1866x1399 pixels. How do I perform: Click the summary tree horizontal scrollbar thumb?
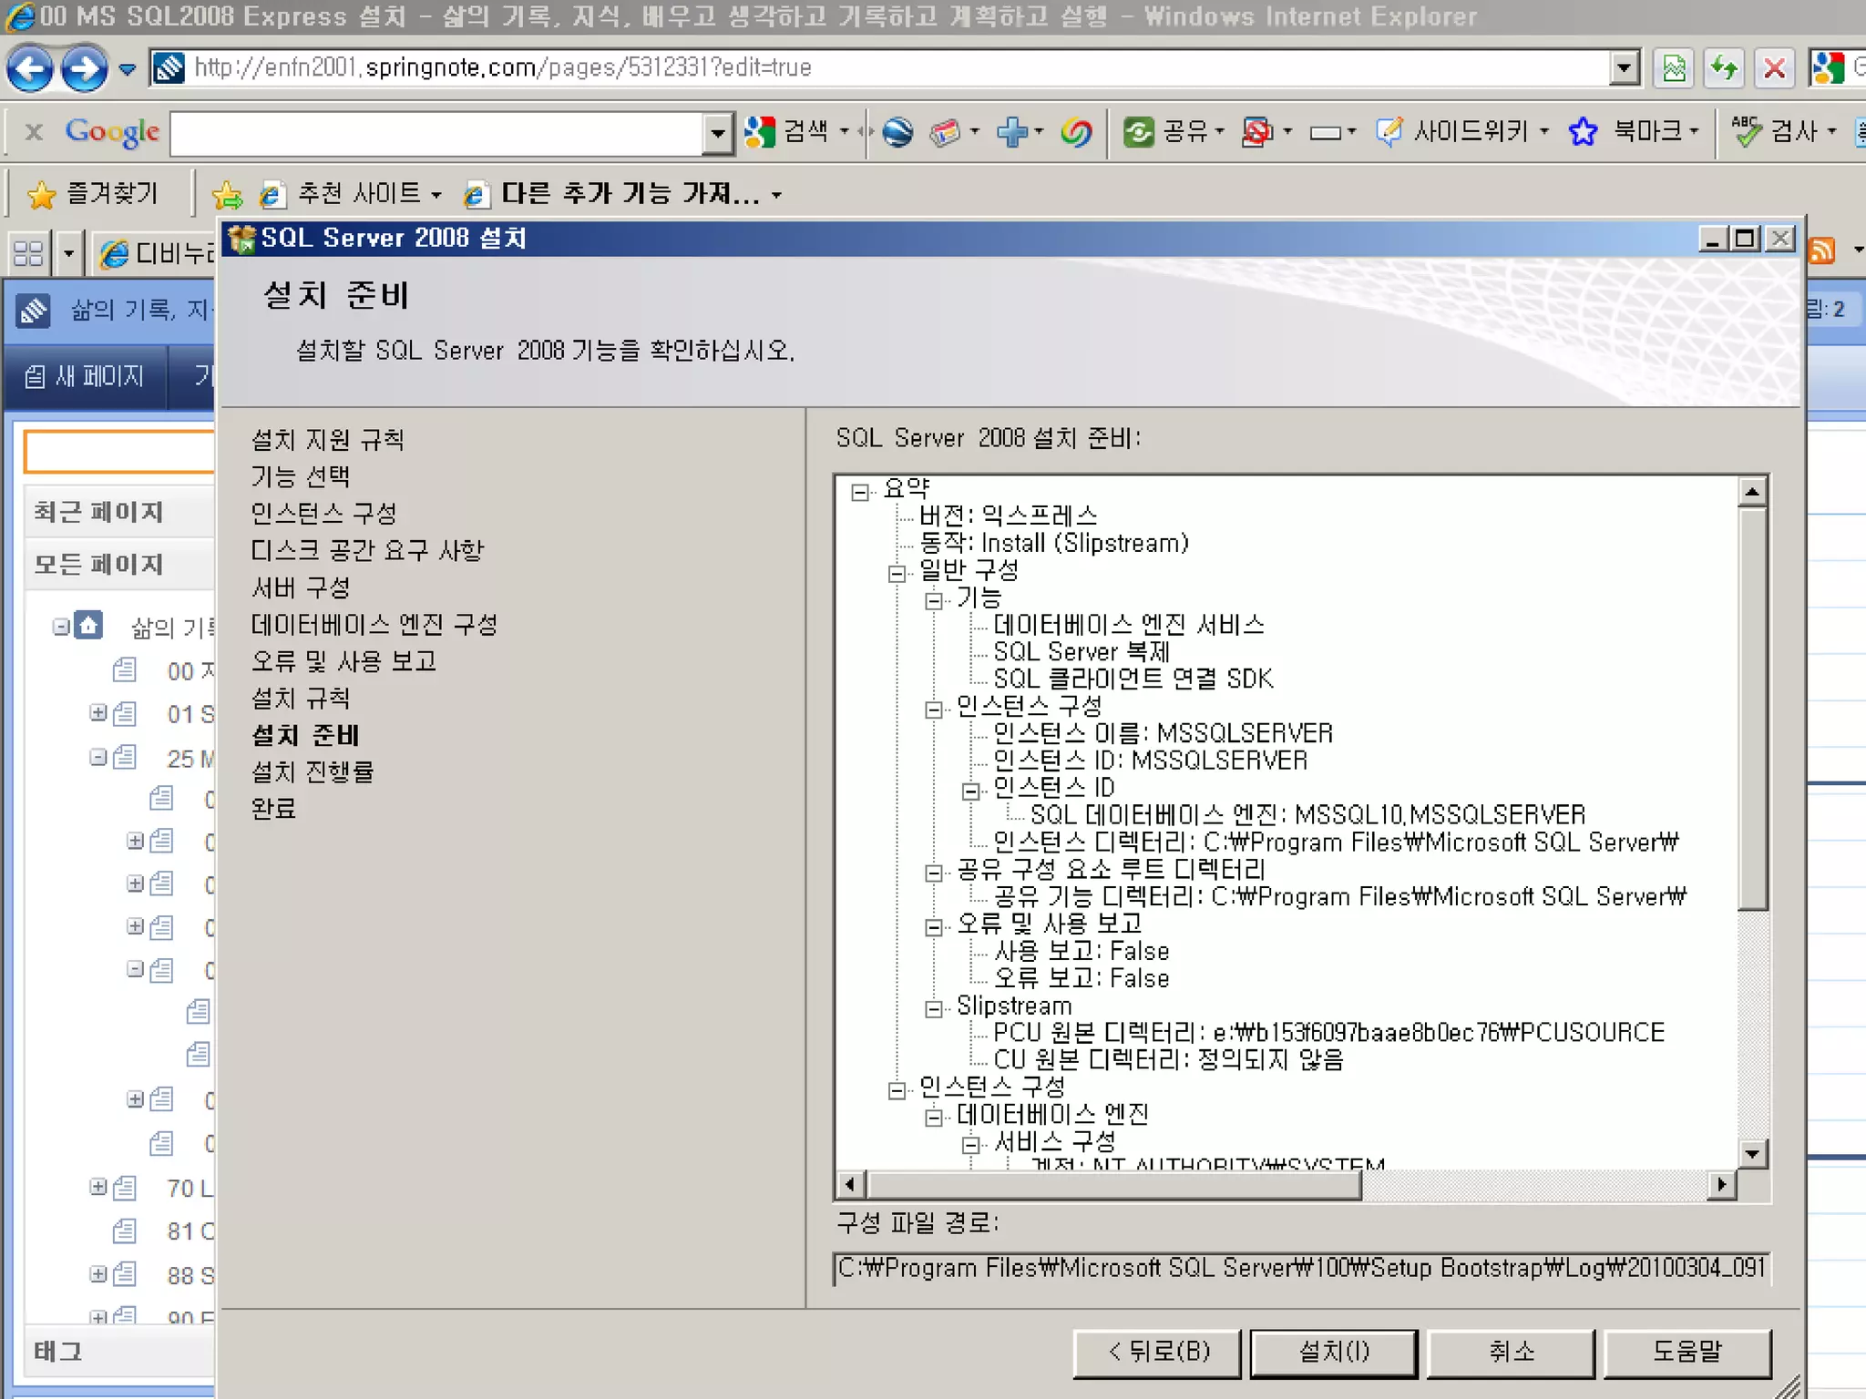[1113, 1184]
